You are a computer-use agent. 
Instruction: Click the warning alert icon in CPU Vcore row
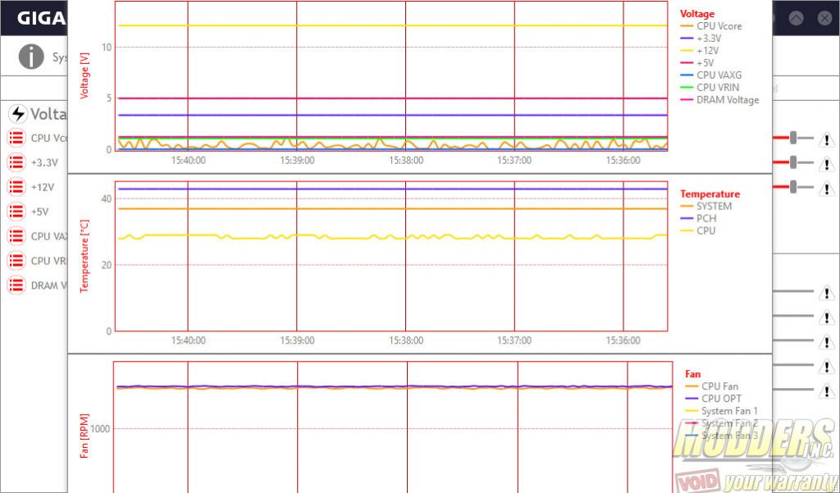coord(827,140)
